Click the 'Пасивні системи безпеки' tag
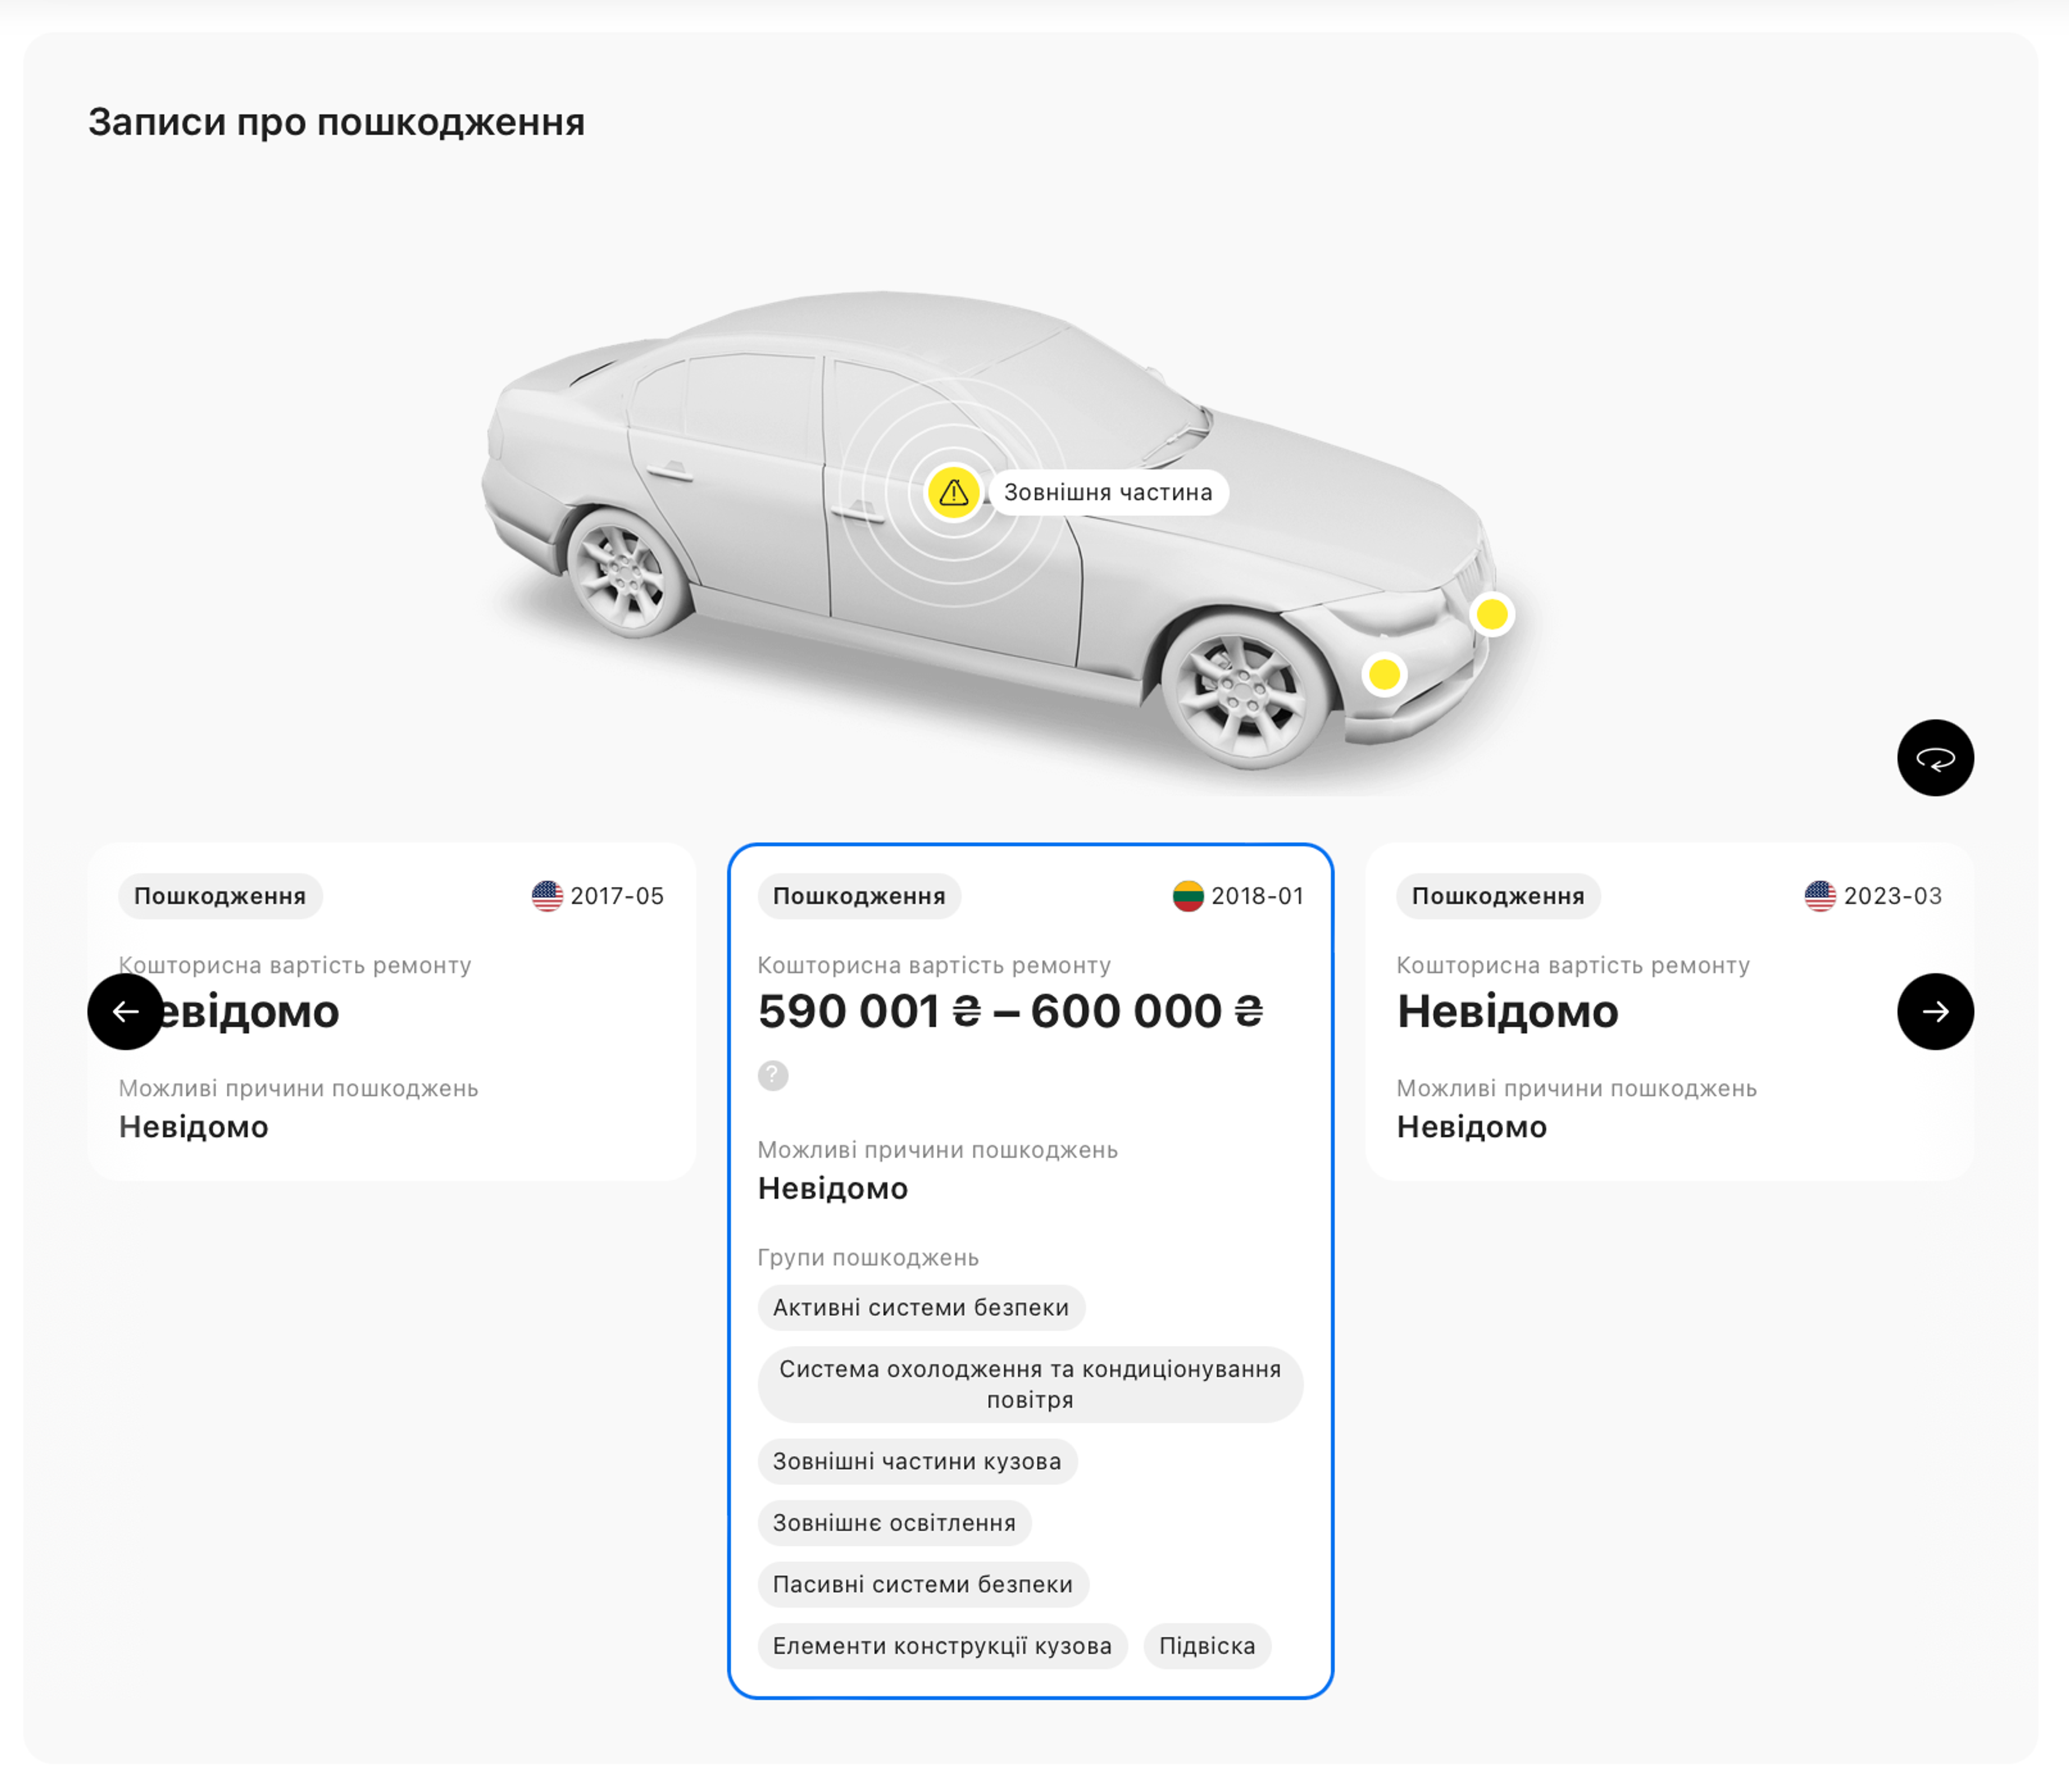The image size is (2069, 1792). (922, 1584)
